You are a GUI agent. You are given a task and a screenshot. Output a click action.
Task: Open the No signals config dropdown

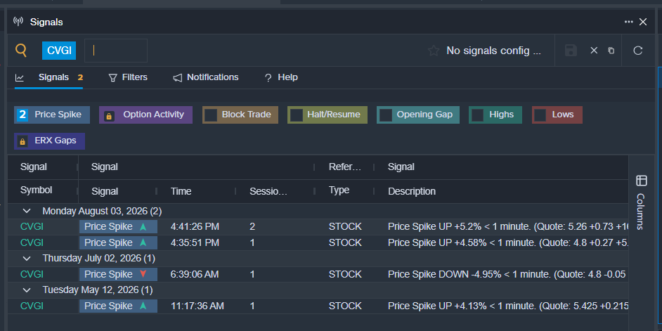(493, 51)
